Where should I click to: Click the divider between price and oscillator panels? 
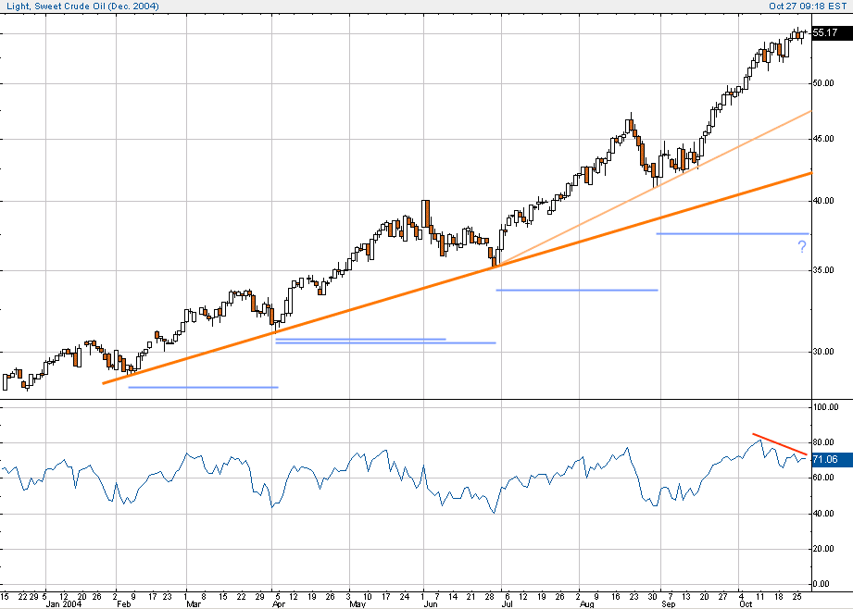417,400
